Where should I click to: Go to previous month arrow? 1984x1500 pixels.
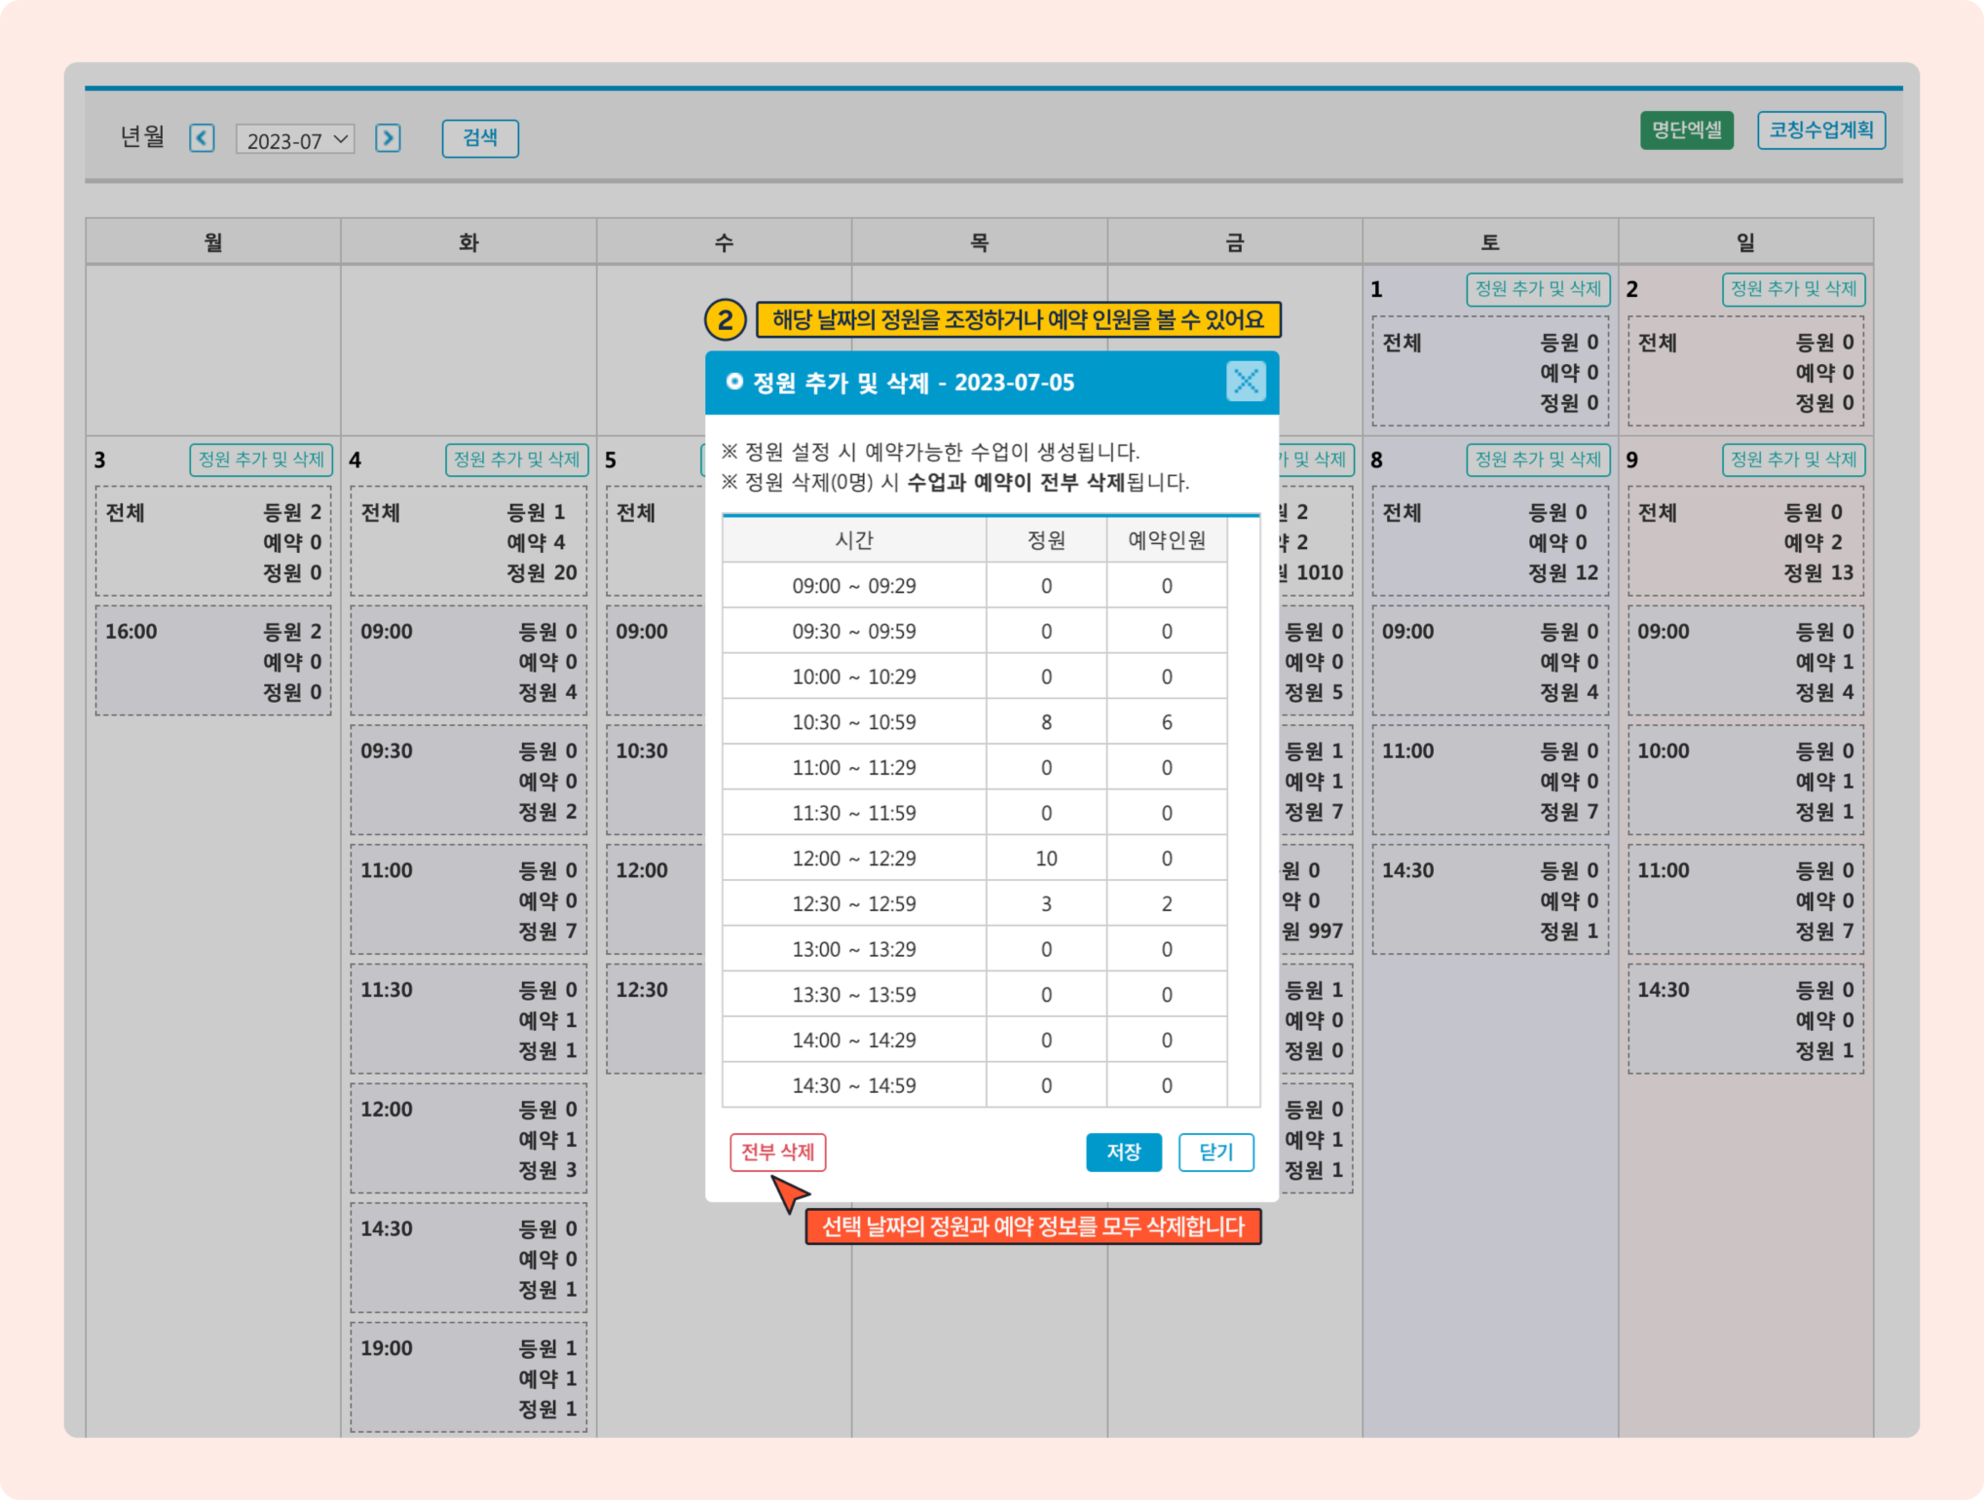pyautogui.click(x=202, y=138)
